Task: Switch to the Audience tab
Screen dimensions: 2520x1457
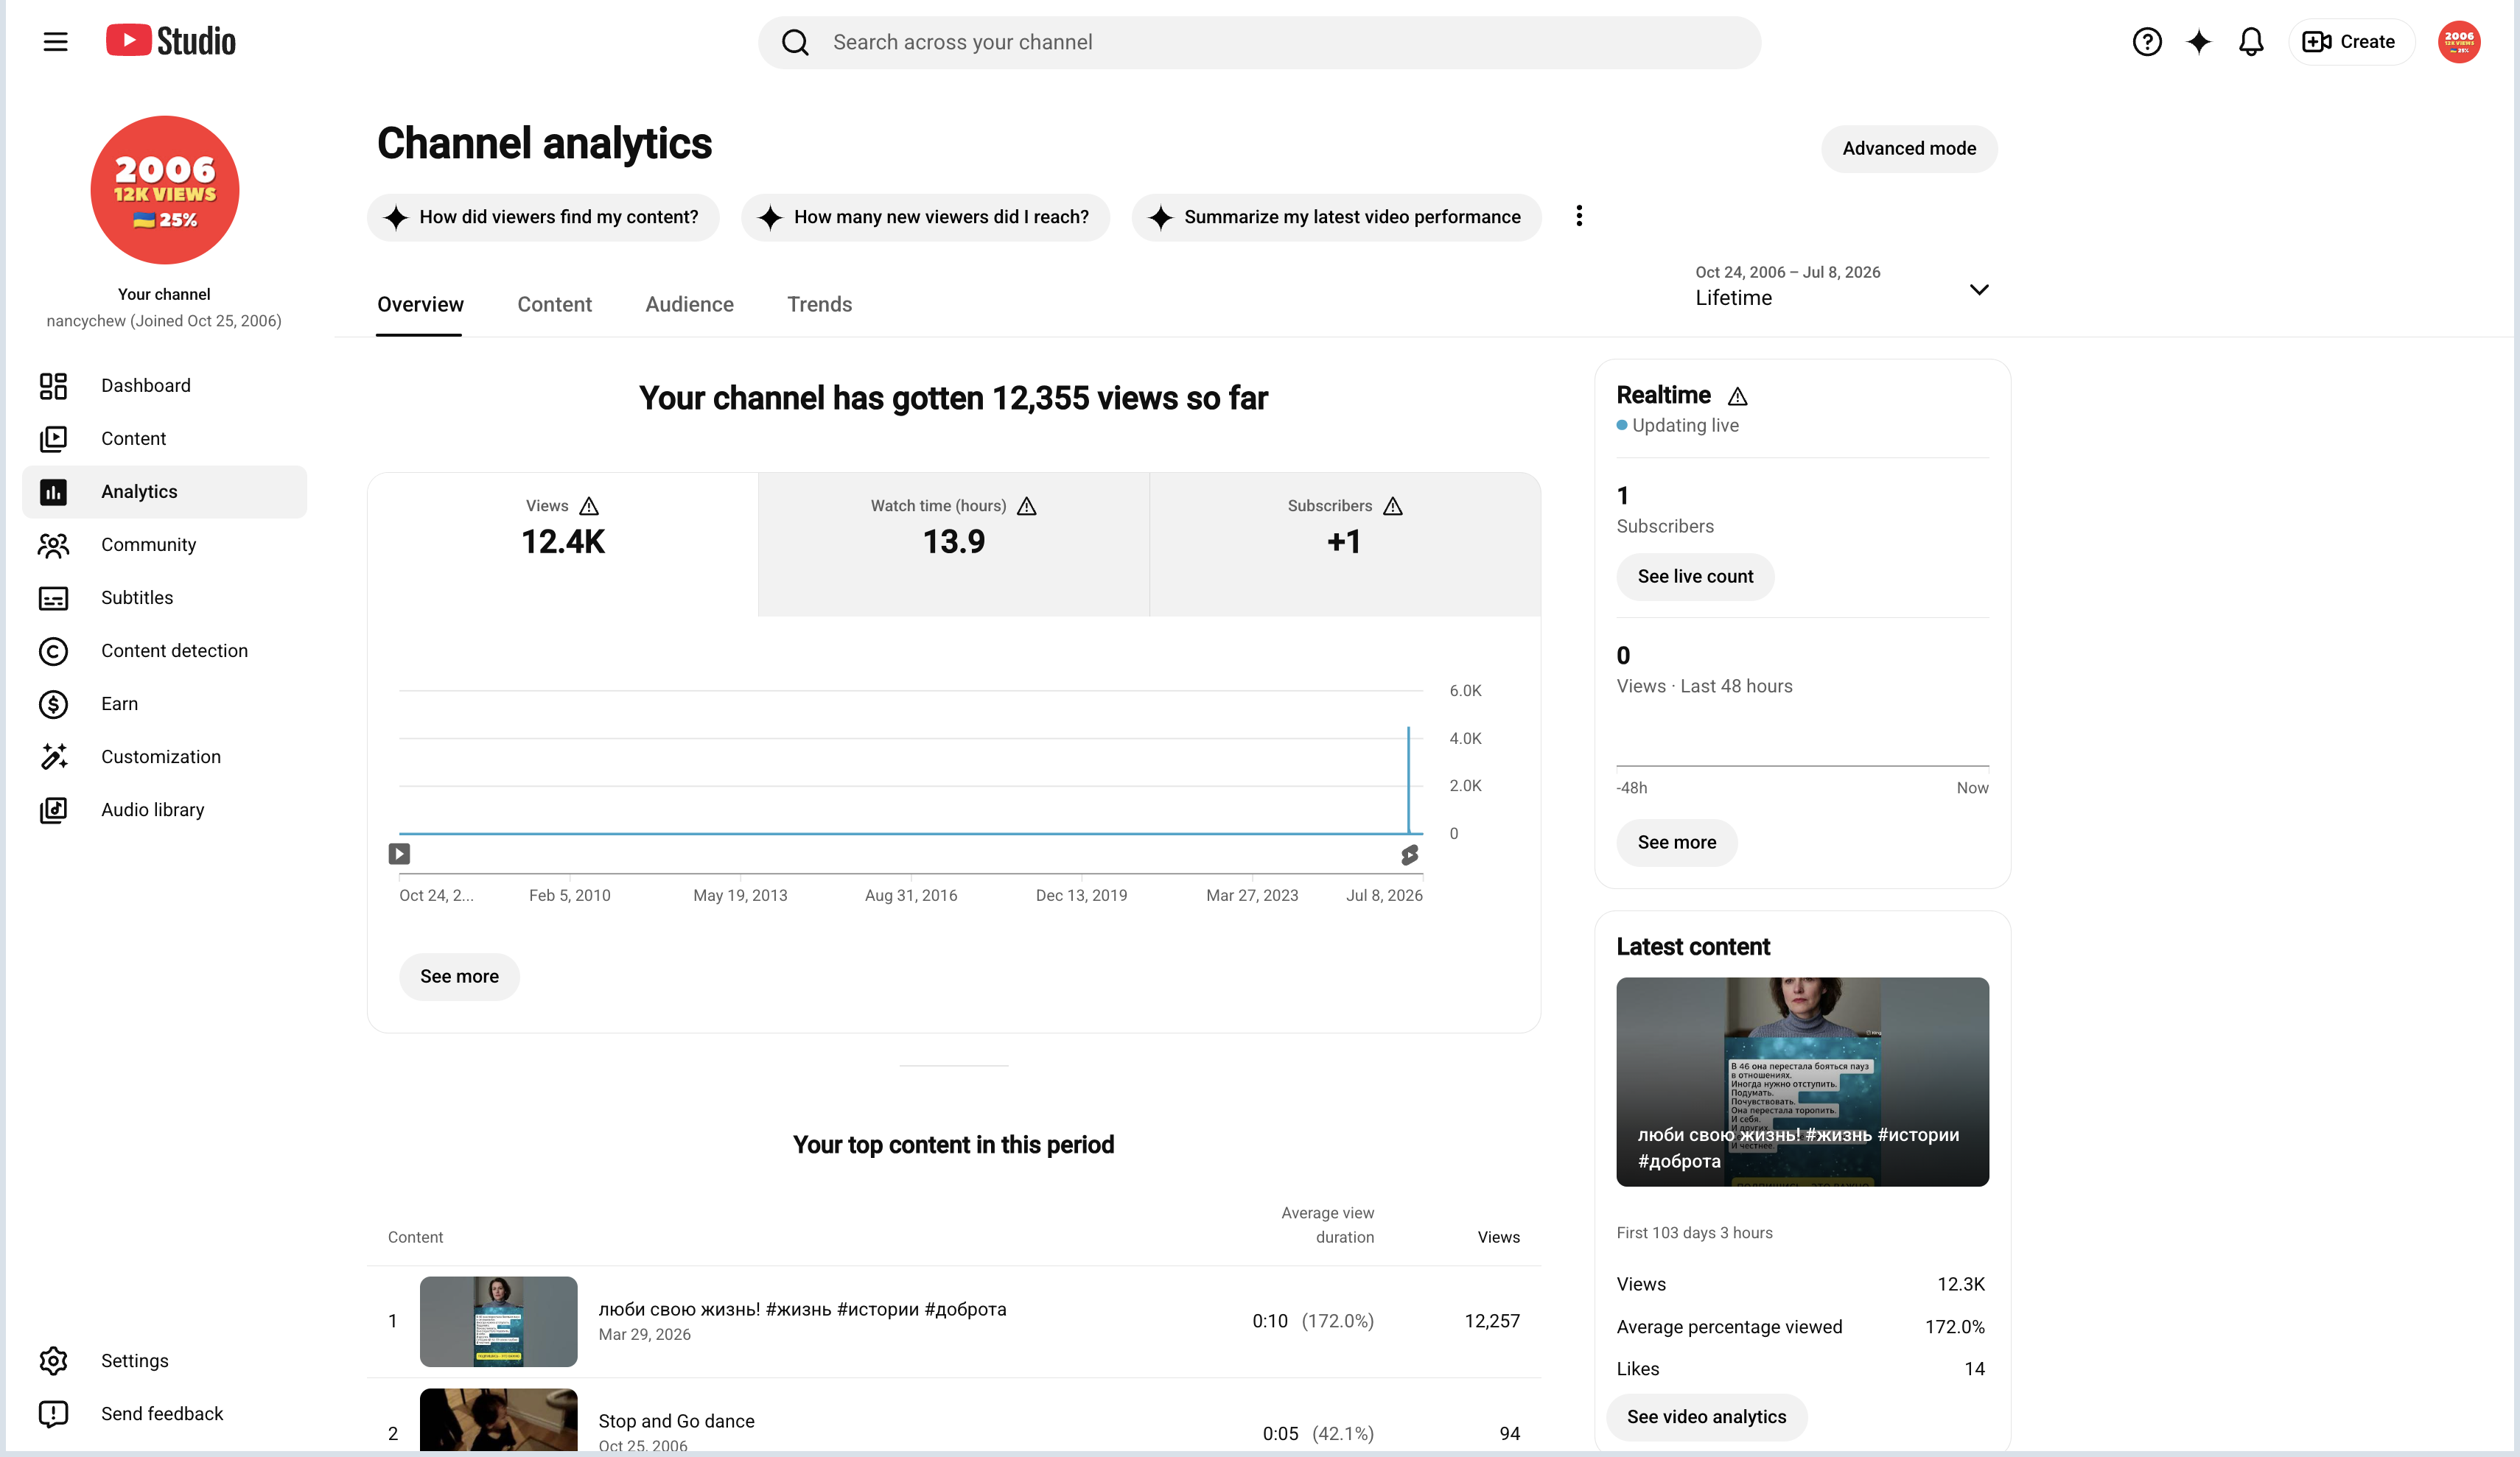Action: 689,304
